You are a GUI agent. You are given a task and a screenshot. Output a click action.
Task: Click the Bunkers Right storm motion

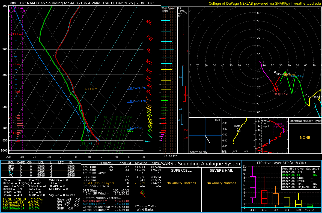pyautogui.click(x=106, y=201)
